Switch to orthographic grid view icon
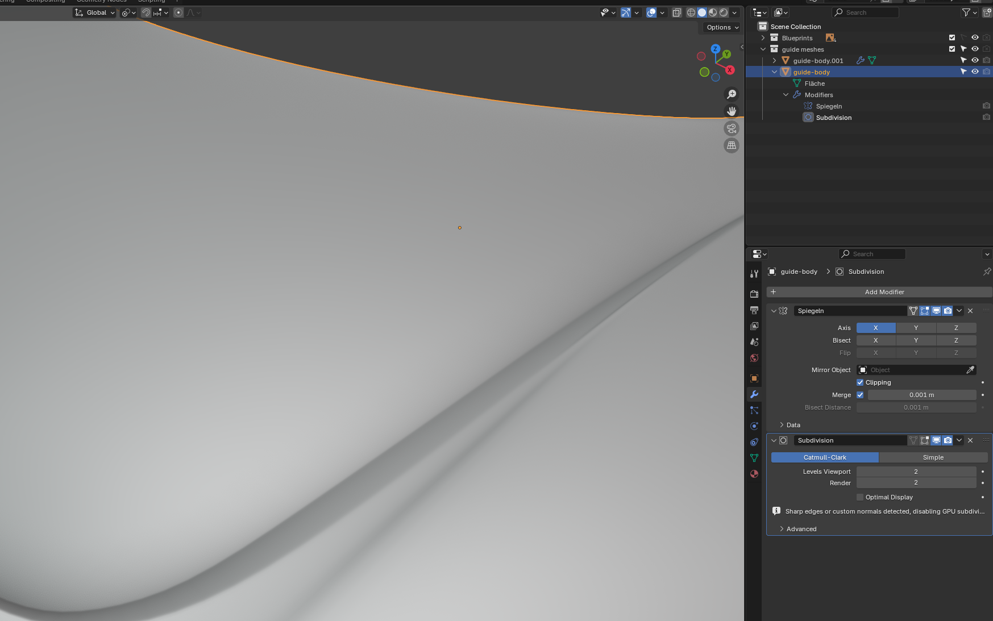This screenshot has height=621, width=993. click(732, 145)
